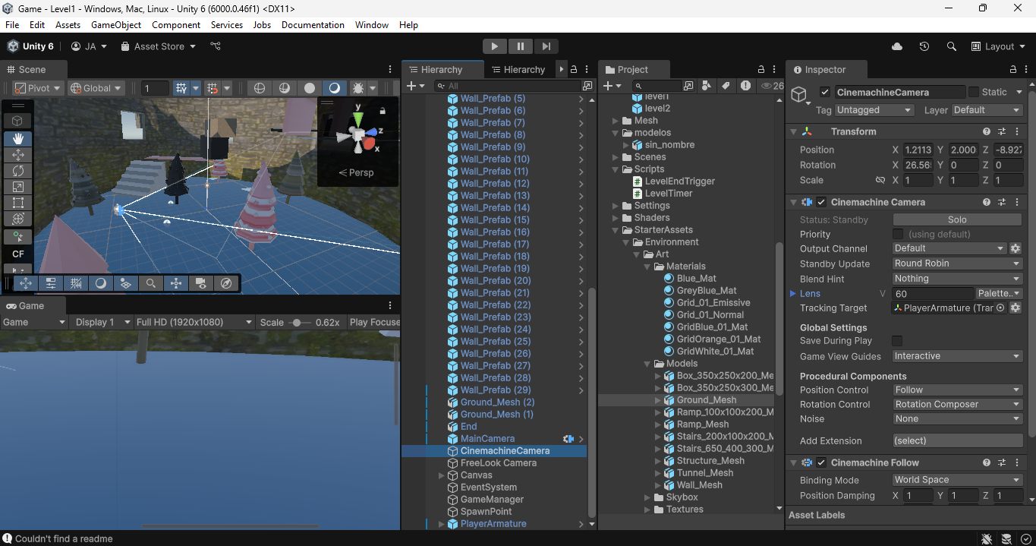Open the Component menu

click(176, 24)
